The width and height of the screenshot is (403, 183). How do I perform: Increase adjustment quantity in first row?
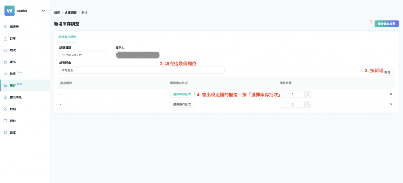click(308, 92)
